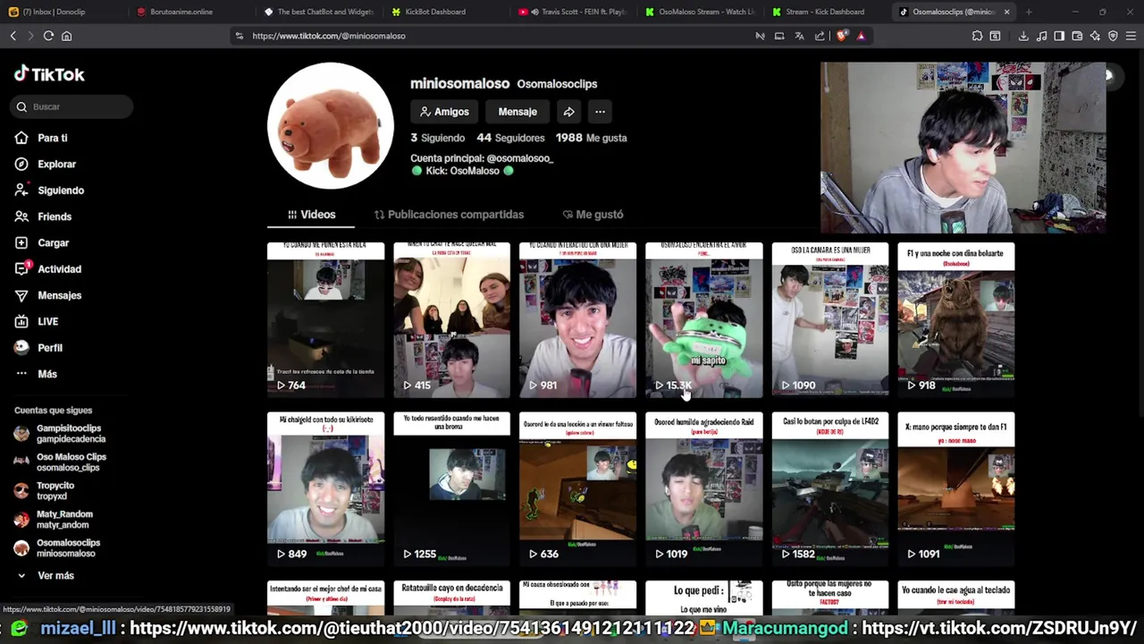Open the browser extensions puzzle icon
The height and width of the screenshot is (644, 1144).
977,36
